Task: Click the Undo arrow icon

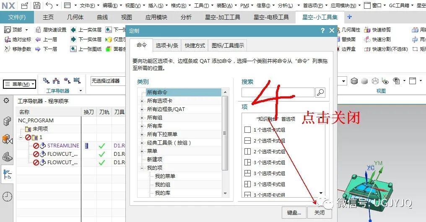Action: tap(49, 5)
